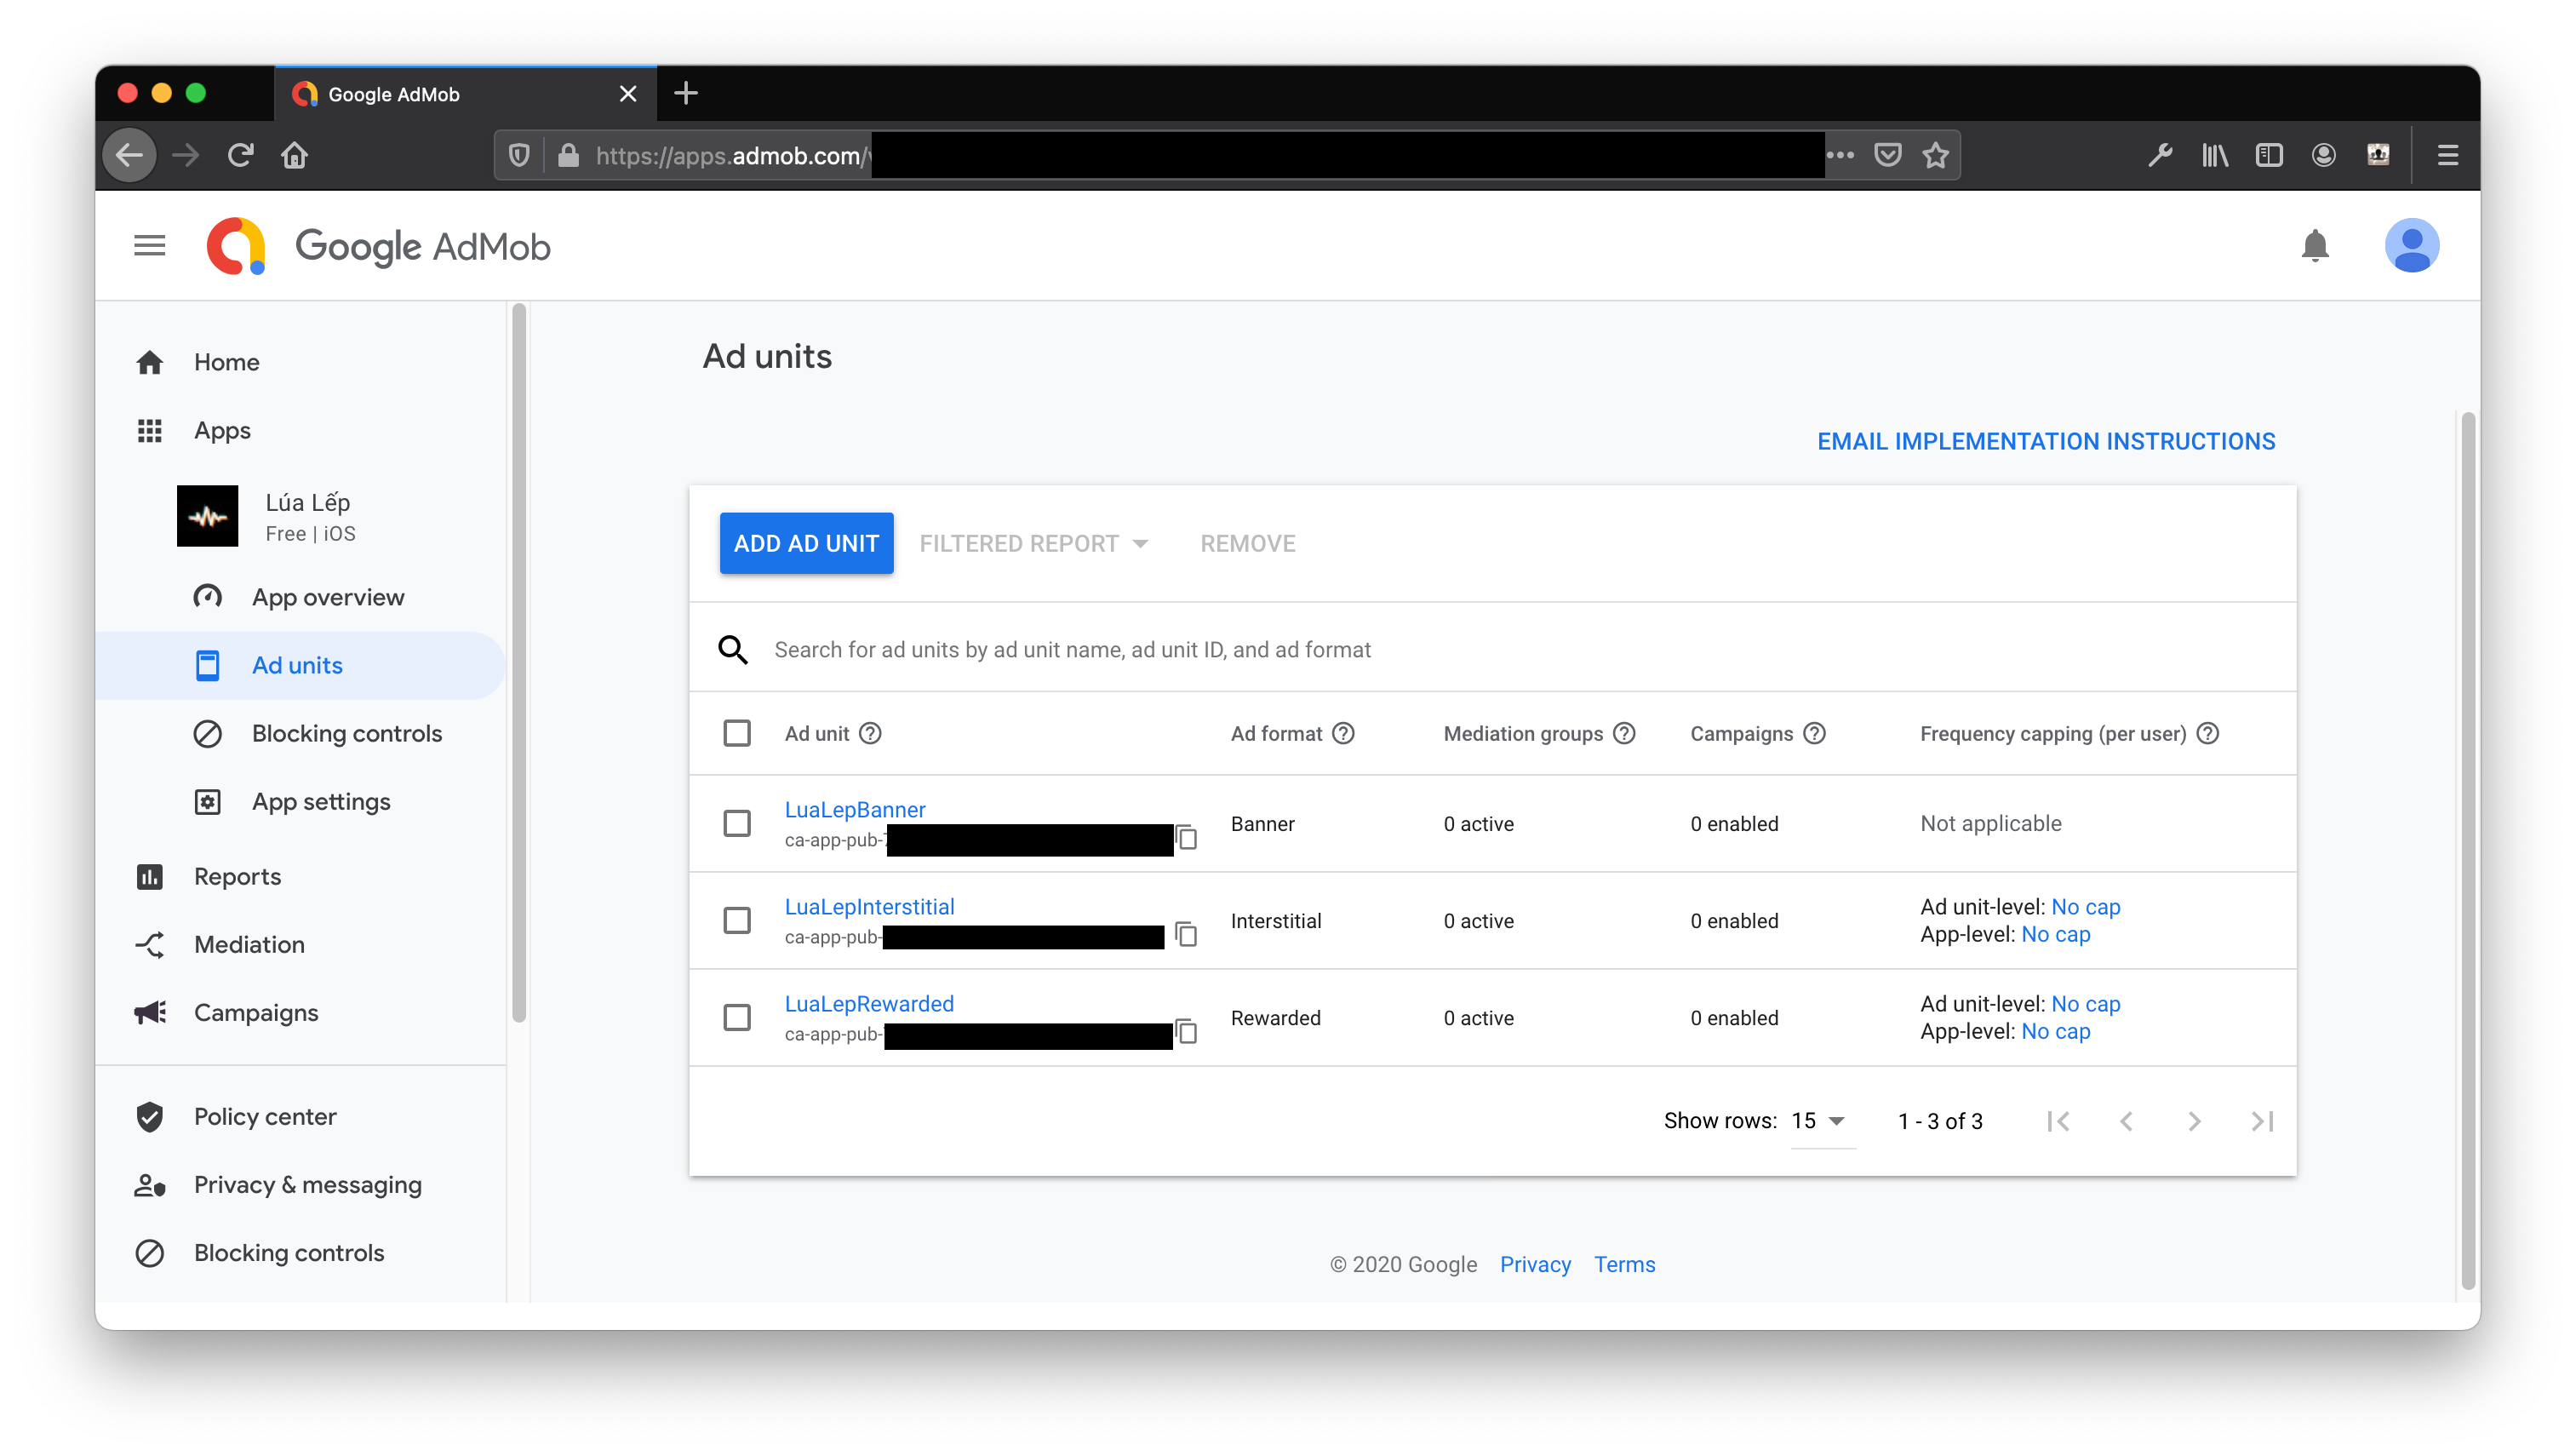2576x1456 pixels.
Task: Expand the Frequency capping help tooltip
Action: point(2209,733)
